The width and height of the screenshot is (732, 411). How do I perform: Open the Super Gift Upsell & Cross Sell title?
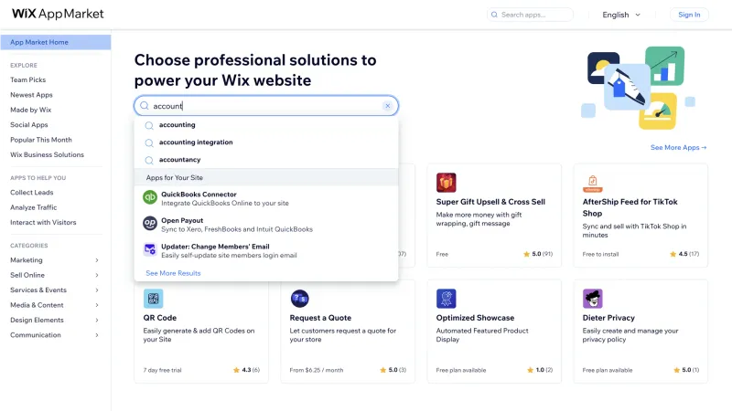click(x=490, y=202)
